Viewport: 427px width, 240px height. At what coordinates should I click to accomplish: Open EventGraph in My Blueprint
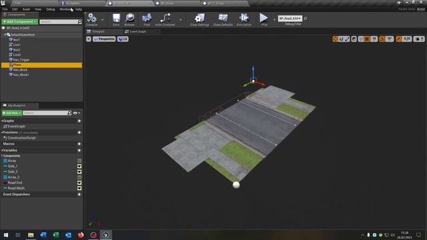(16, 127)
